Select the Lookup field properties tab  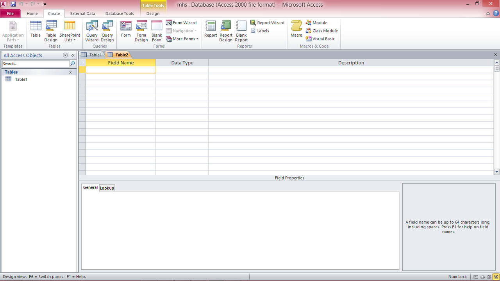click(x=107, y=188)
